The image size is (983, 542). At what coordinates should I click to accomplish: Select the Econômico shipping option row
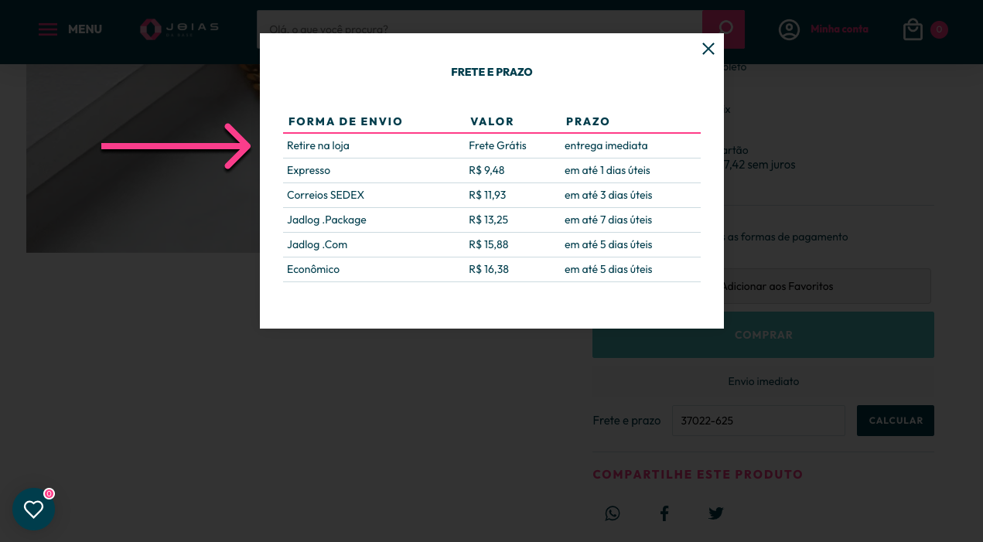492,269
